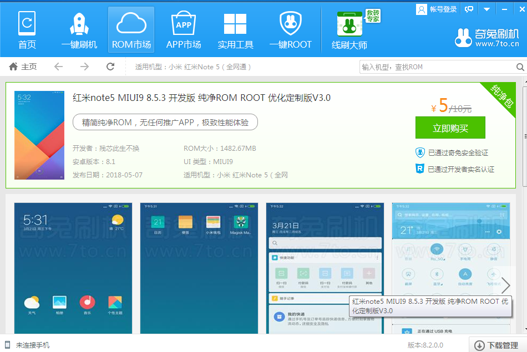Click the 精简纯净ROM description badge
Image resolution: width=527 pixels, height=352 pixels.
pos(165,123)
